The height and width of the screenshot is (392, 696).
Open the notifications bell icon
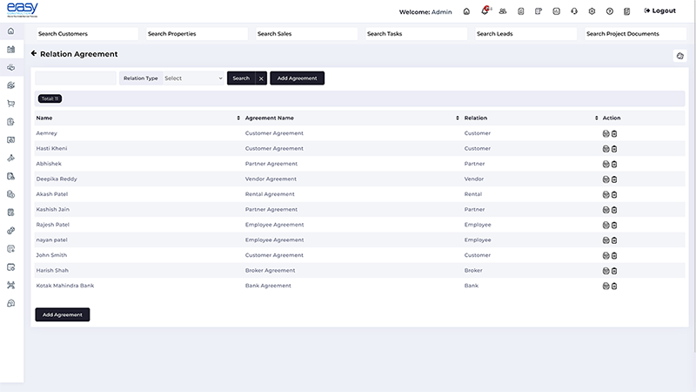(485, 10)
